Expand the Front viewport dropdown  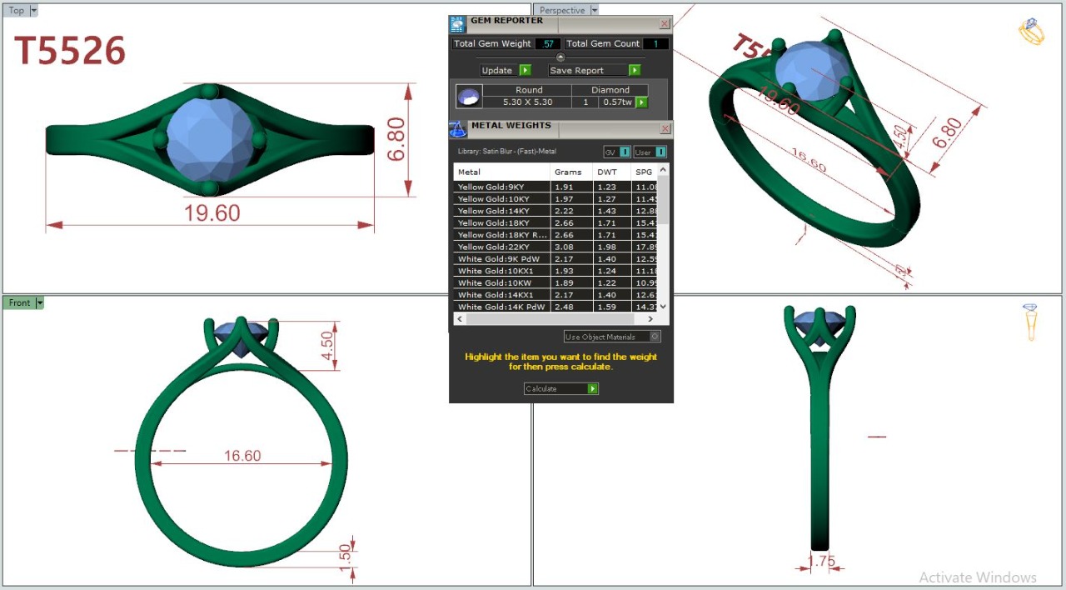pyautogui.click(x=39, y=302)
